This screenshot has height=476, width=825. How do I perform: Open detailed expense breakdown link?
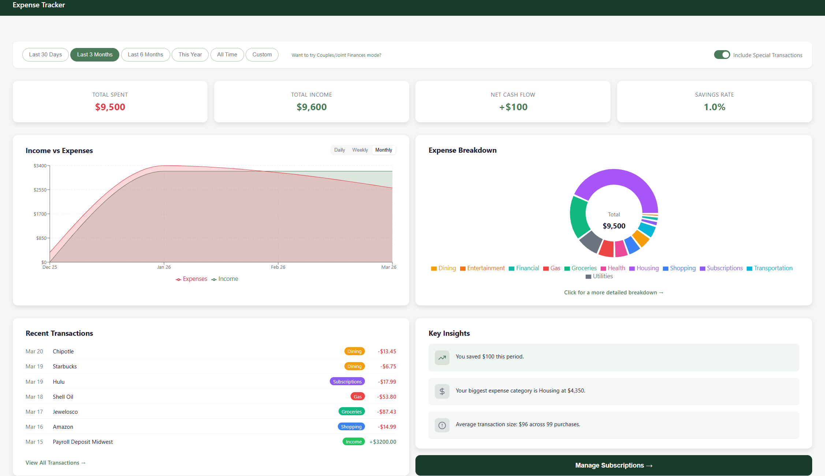[x=613, y=293]
